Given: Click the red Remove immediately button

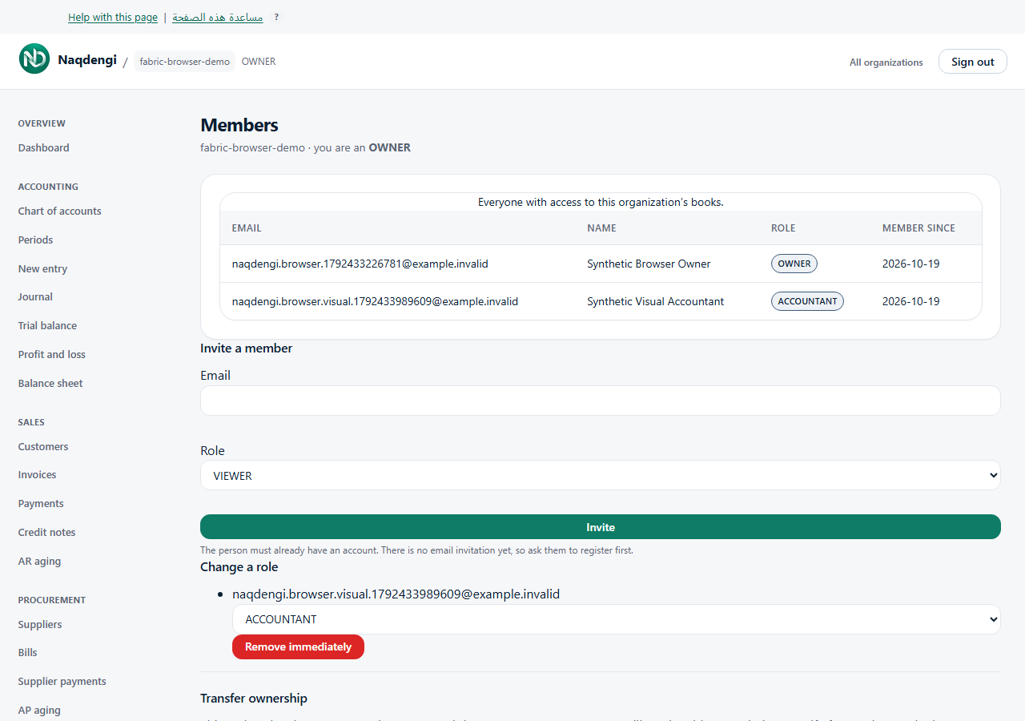Looking at the screenshot, I should pos(298,647).
